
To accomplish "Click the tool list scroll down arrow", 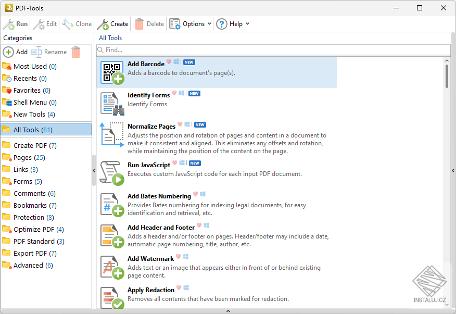I will [x=447, y=305].
